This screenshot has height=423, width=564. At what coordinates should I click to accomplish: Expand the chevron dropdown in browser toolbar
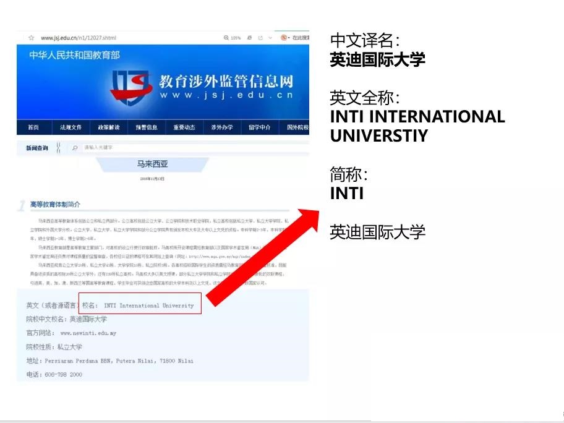click(270, 38)
